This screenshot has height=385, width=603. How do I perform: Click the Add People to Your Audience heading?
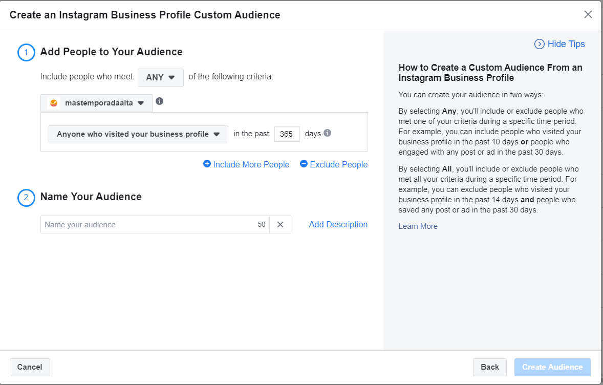[111, 52]
